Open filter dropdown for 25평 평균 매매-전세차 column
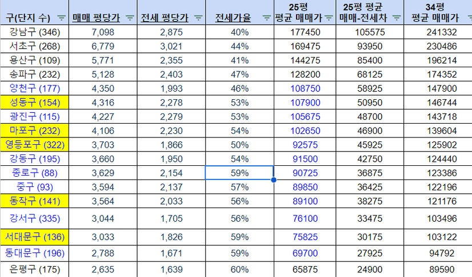Image resolution: width=472 pixels, height=277 pixels. (x=397, y=18)
